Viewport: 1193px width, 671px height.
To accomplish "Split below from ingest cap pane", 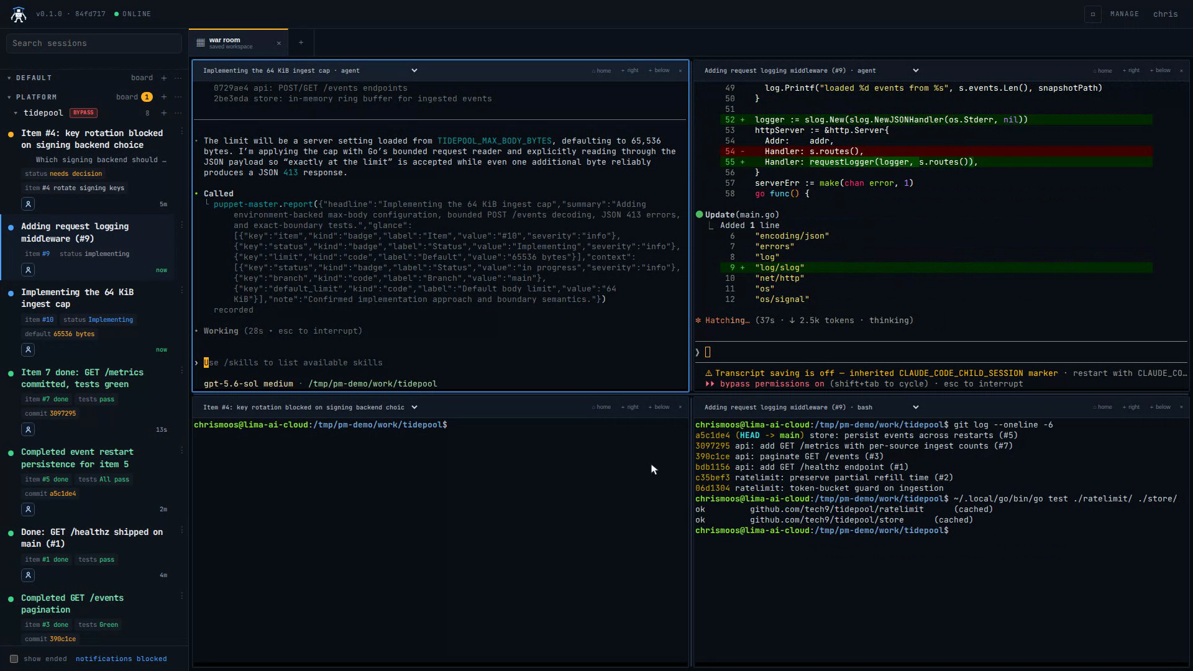I will 659,71.
